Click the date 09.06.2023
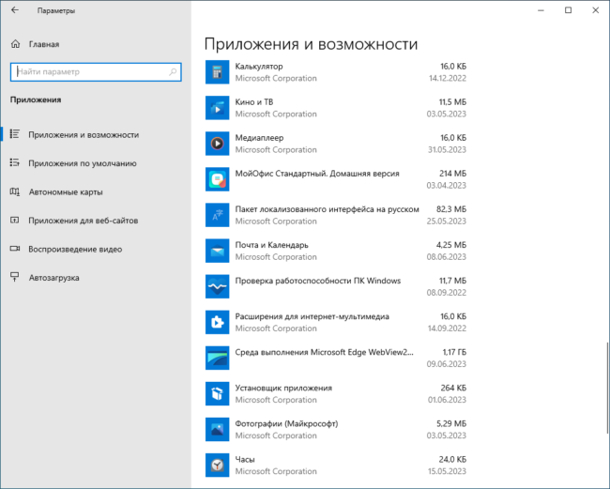Viewport: 610px width, 489px height. (x=446, y=364)
